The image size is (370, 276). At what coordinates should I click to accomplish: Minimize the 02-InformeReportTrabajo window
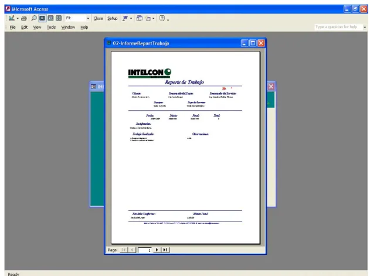click(x=245, y=43)
